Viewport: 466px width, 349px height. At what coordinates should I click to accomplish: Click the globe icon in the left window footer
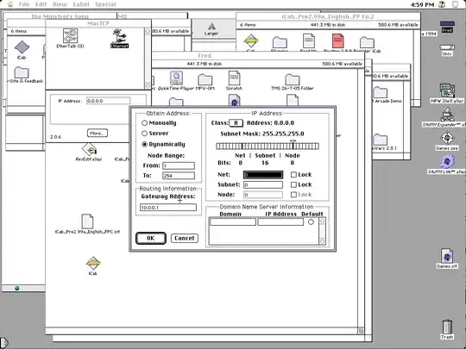[16, 288]
